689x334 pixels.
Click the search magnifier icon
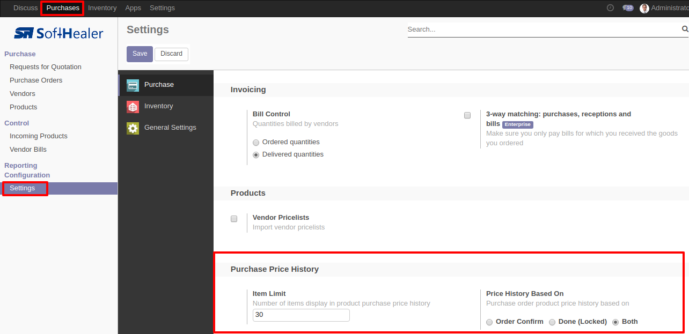[685, 29]
